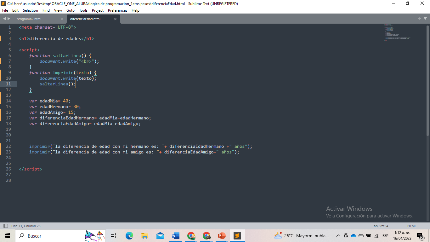
Task: Open the tab list dropdown arrow
Action: click(x=425, y=19)
